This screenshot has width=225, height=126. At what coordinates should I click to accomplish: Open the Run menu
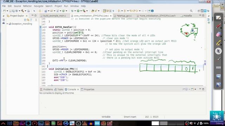pyautogui.click(x=66, y=6)
